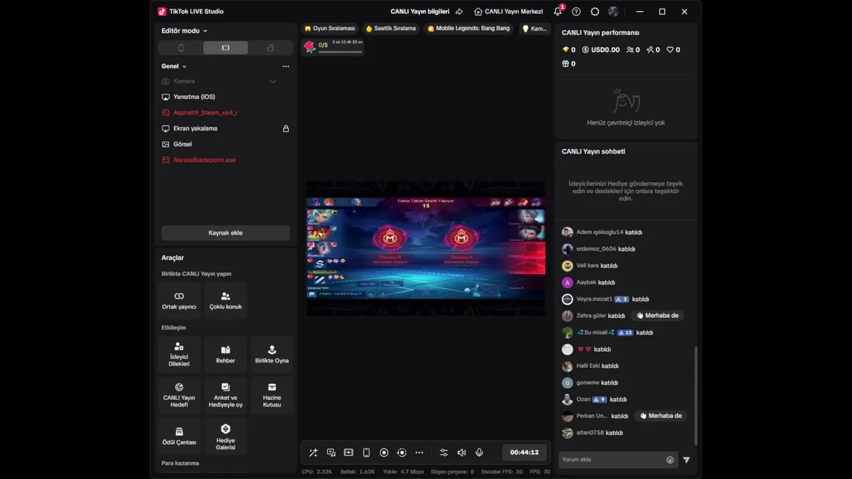This screenshot has width=852, height=479.
Task: Open the CANLI Yayın Hedefi tool
Action: point(179,395)
